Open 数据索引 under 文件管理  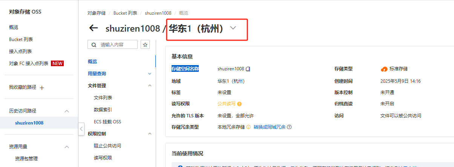click(x=103, y=110)
